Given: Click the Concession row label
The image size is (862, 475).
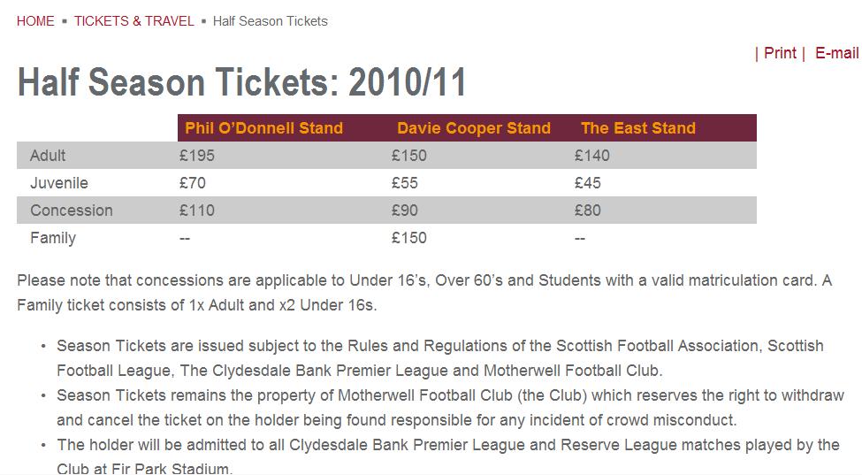Looking at the screenshot, I should [x=72, y=211].
